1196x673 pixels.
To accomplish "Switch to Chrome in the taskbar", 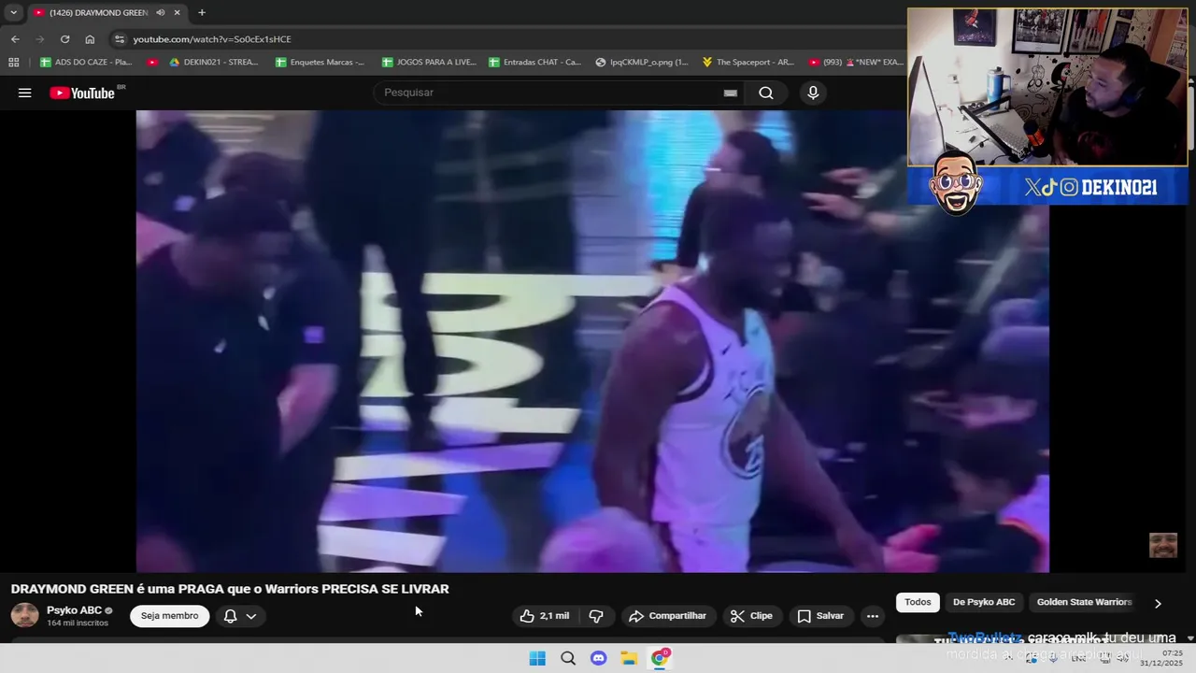I will point(660,658).
